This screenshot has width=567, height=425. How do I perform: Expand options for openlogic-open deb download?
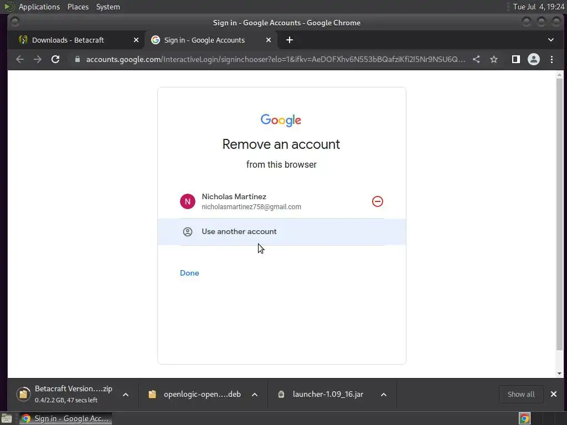point(255,394)
